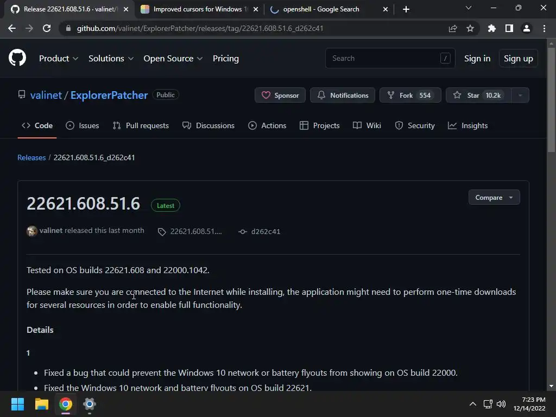Bookmark this page with star icon
Image resolution: width=556 pixels, height=417 pixels.
click(x=470, y=28)
